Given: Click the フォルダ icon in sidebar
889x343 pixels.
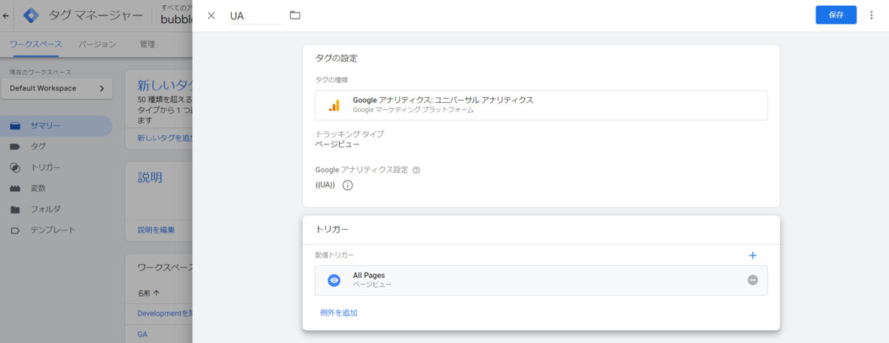Looking at the screenshot, I should click(15, 209).
